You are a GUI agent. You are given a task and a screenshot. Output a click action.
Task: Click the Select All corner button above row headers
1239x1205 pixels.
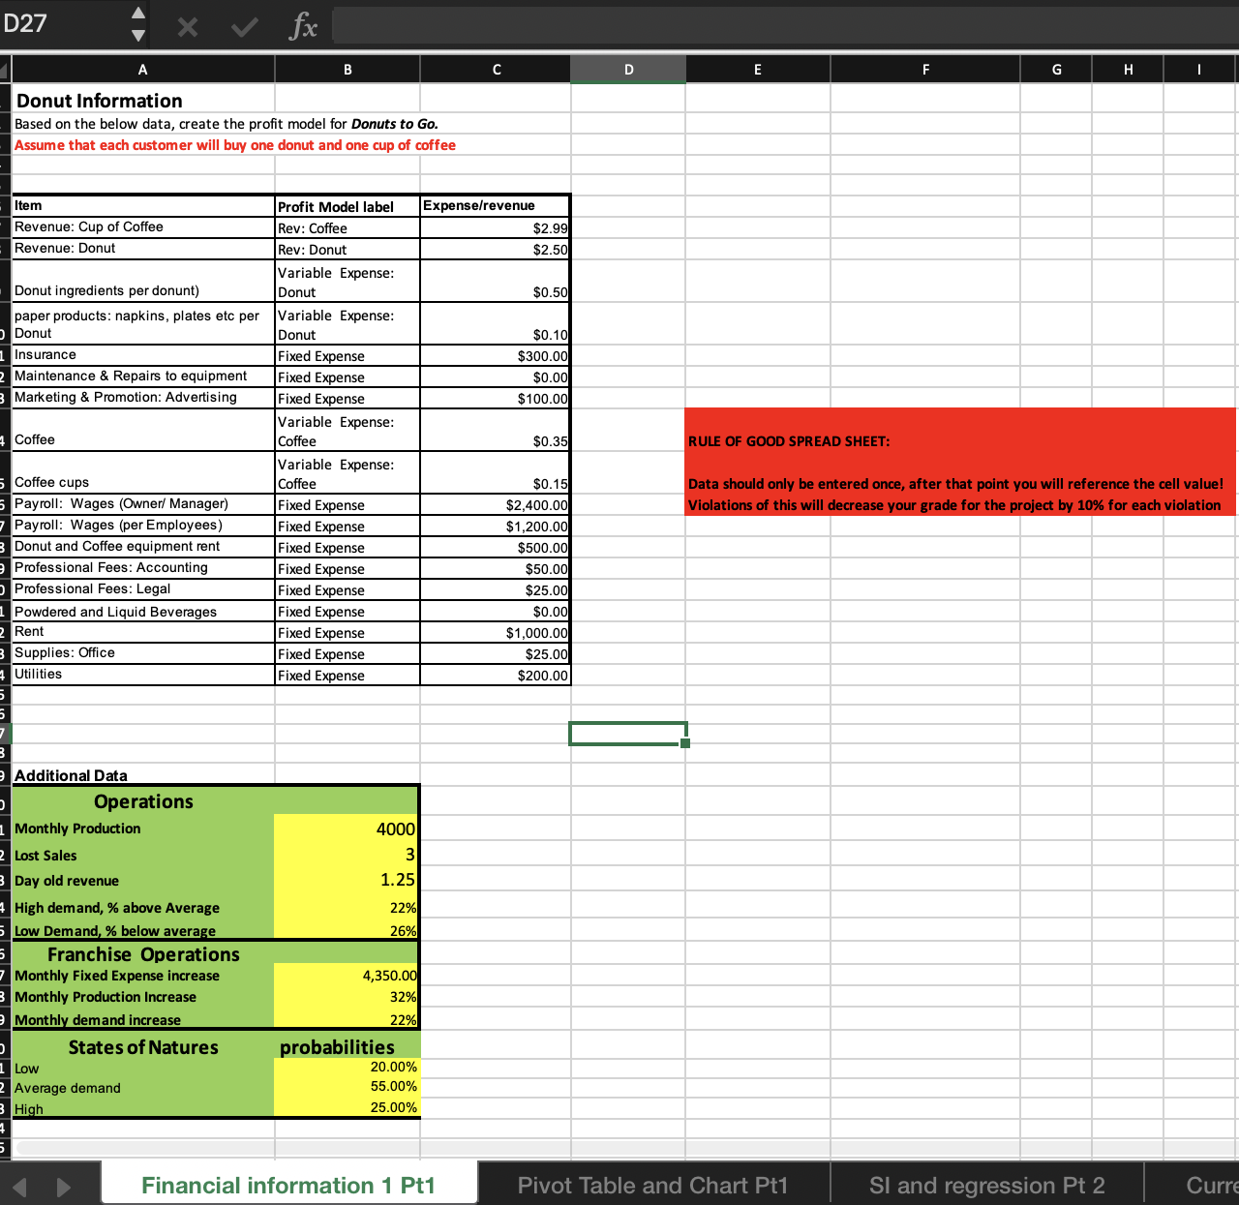pyautogui.click(x=4, y=69)
